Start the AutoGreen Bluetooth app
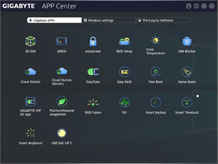This screenshot has width=218, height=164. 93,41
